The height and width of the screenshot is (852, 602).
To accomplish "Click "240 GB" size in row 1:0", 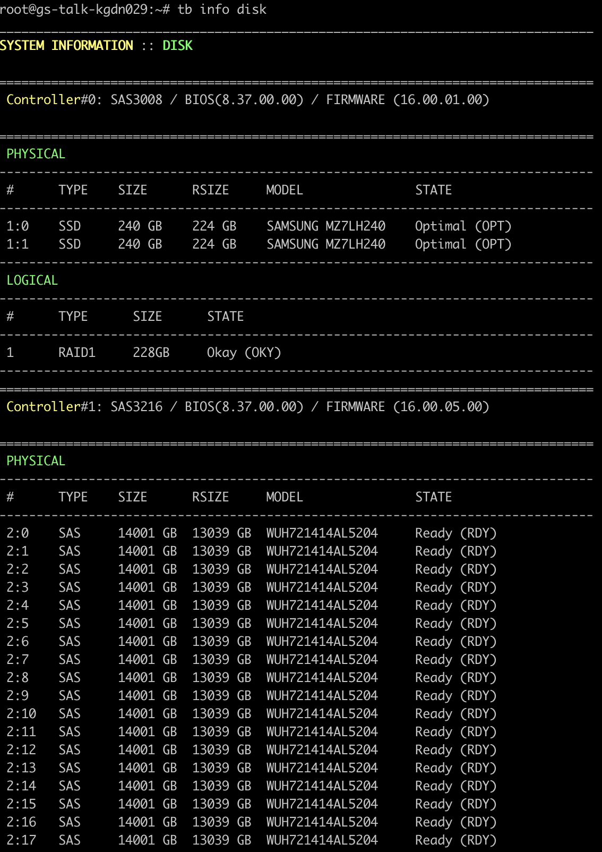I will coord(140,226).
